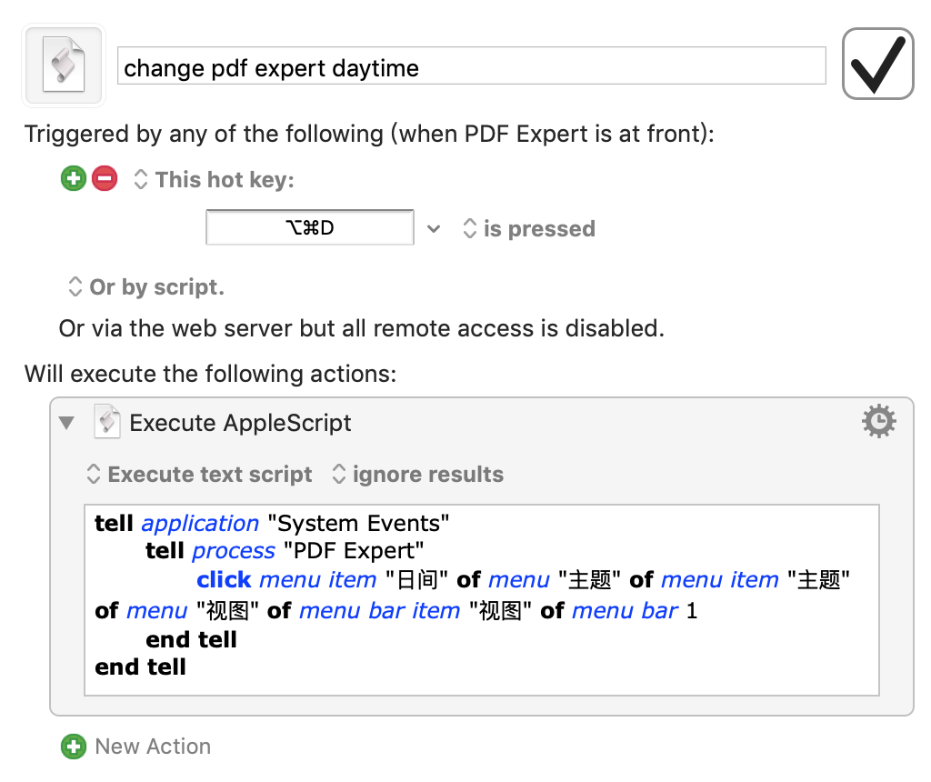931x782 pixels.
Task: Toggle the macro enabled checkmark
Action: pyautogui.click(x=877, y=64)
